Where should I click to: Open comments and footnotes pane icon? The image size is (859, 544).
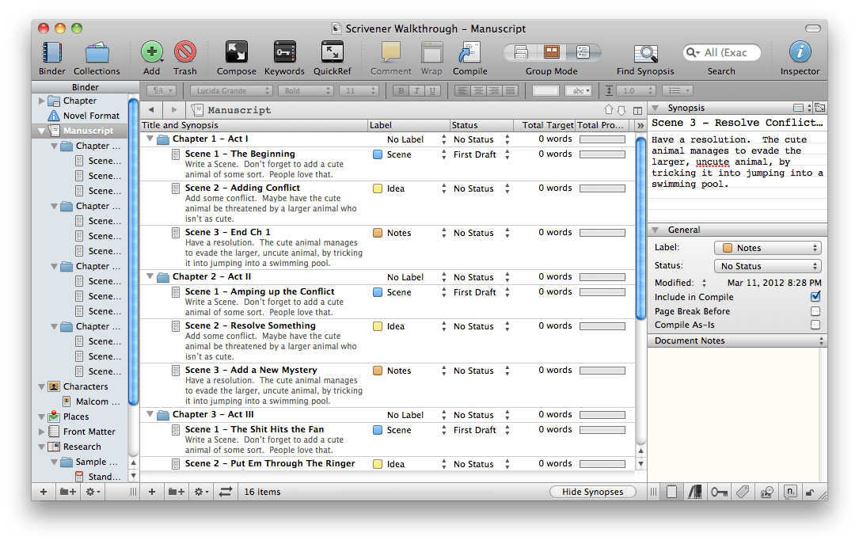(x=791, y=492)
